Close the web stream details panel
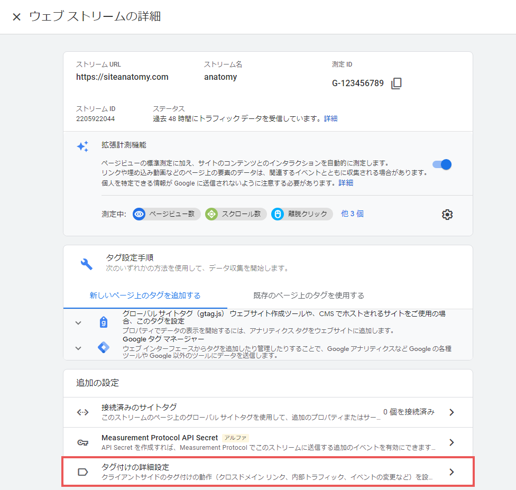The width and height of the screenshot is (516, 490). (x=16, y=17)
